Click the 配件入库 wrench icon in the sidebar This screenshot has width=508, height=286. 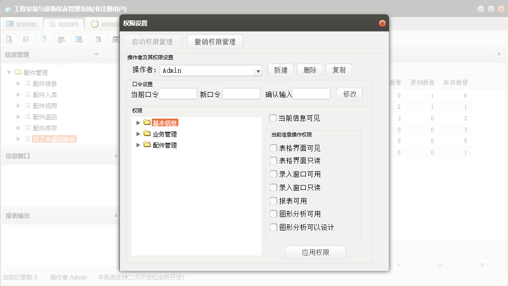[27, 94]
